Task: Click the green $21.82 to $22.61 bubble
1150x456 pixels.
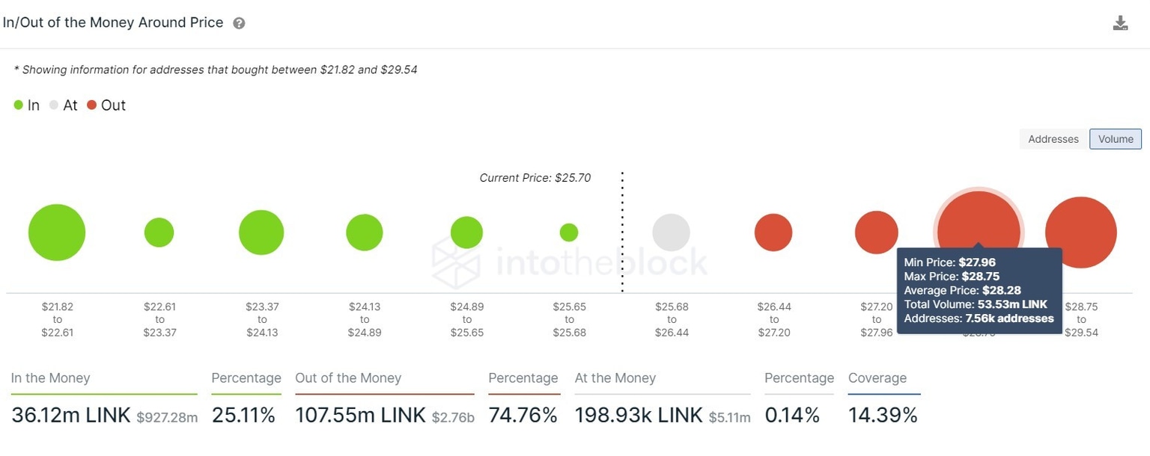Action: pyautogui.click(x=57, y=232)
